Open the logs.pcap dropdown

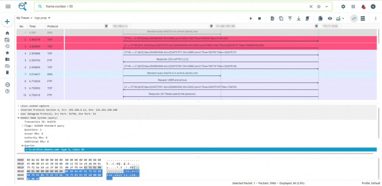click(x=42, y=18)
